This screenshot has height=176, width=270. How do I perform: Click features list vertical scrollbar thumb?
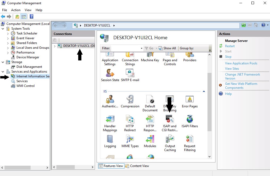[209, 102]
